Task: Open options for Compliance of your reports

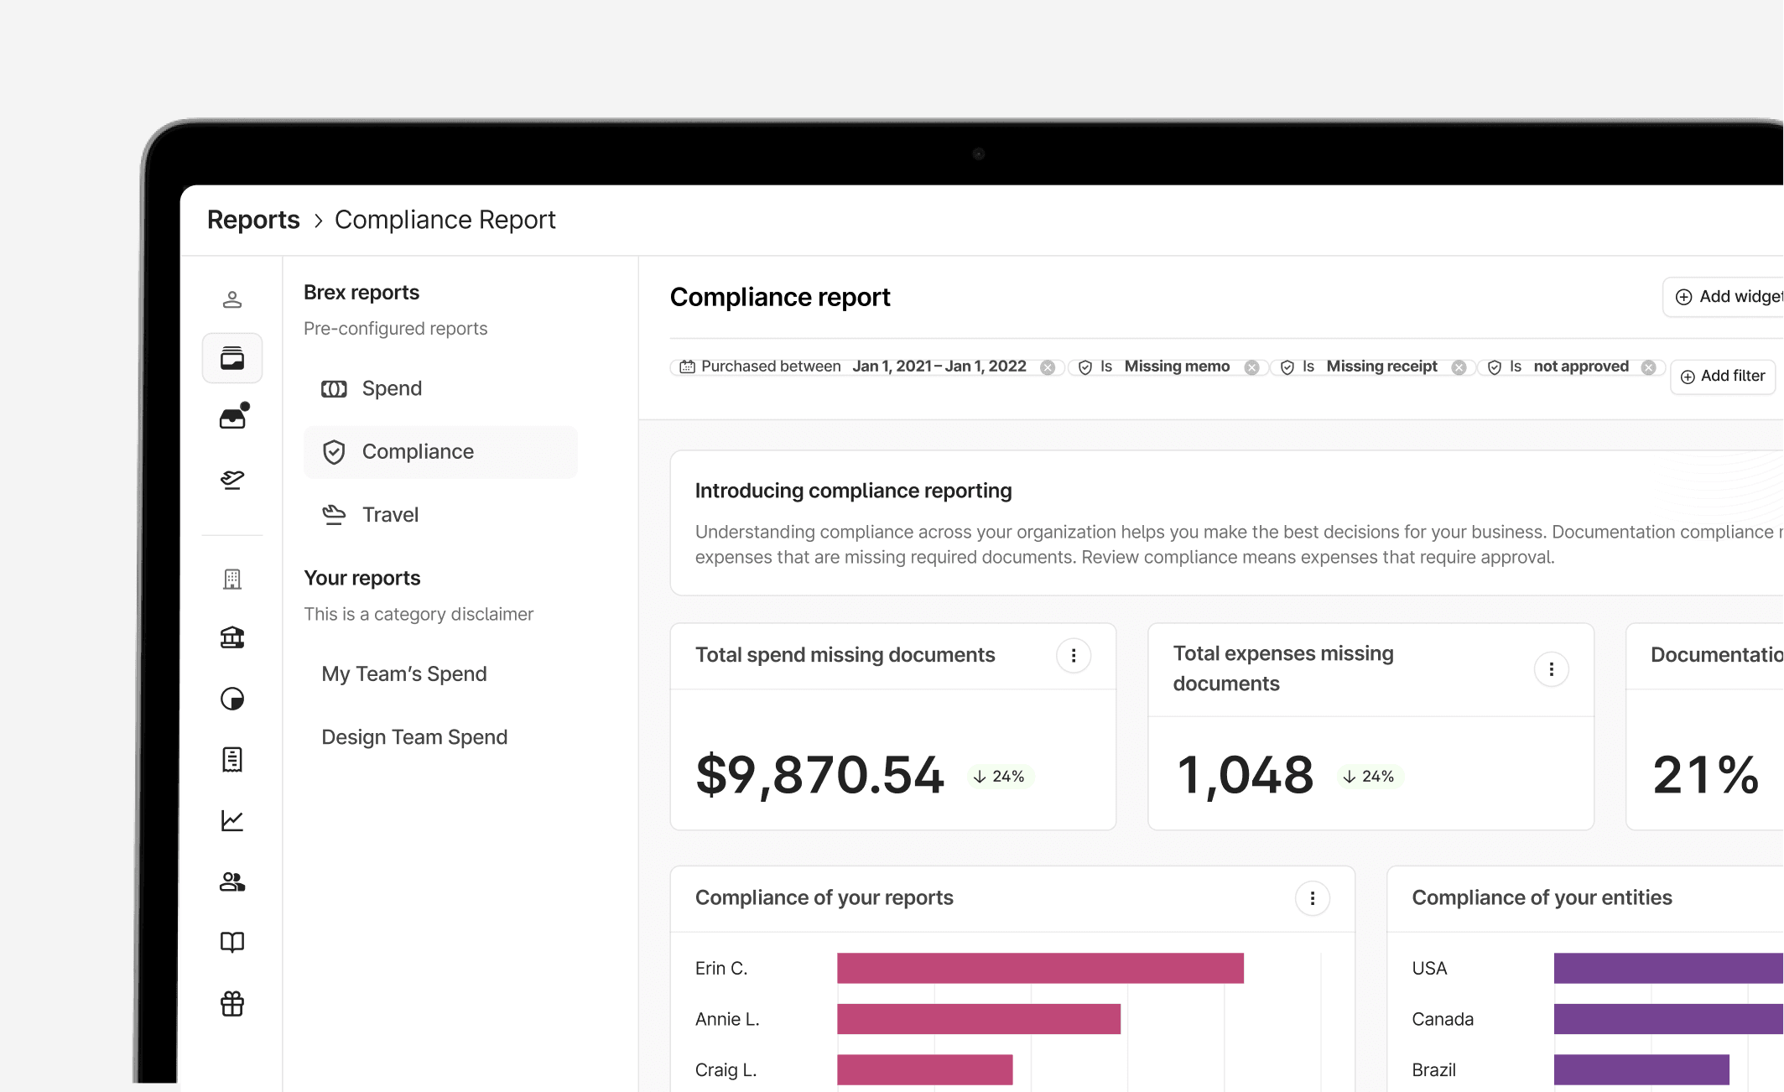Action: click(1313, 899)
